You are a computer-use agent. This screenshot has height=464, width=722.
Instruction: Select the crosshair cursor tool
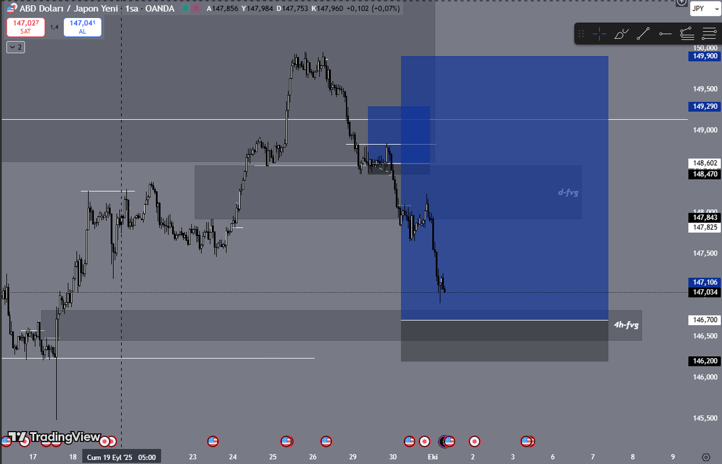[599, 34]
